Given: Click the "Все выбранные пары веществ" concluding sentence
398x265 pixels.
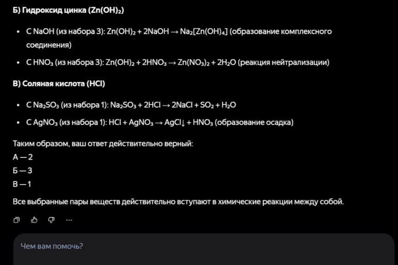Looking at the screenshot, I should coord(178,202).
